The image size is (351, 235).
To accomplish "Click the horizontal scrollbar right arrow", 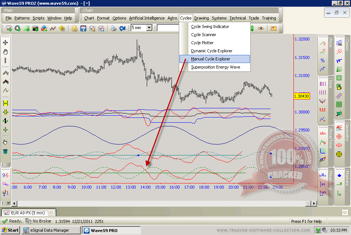I will 314,203.
